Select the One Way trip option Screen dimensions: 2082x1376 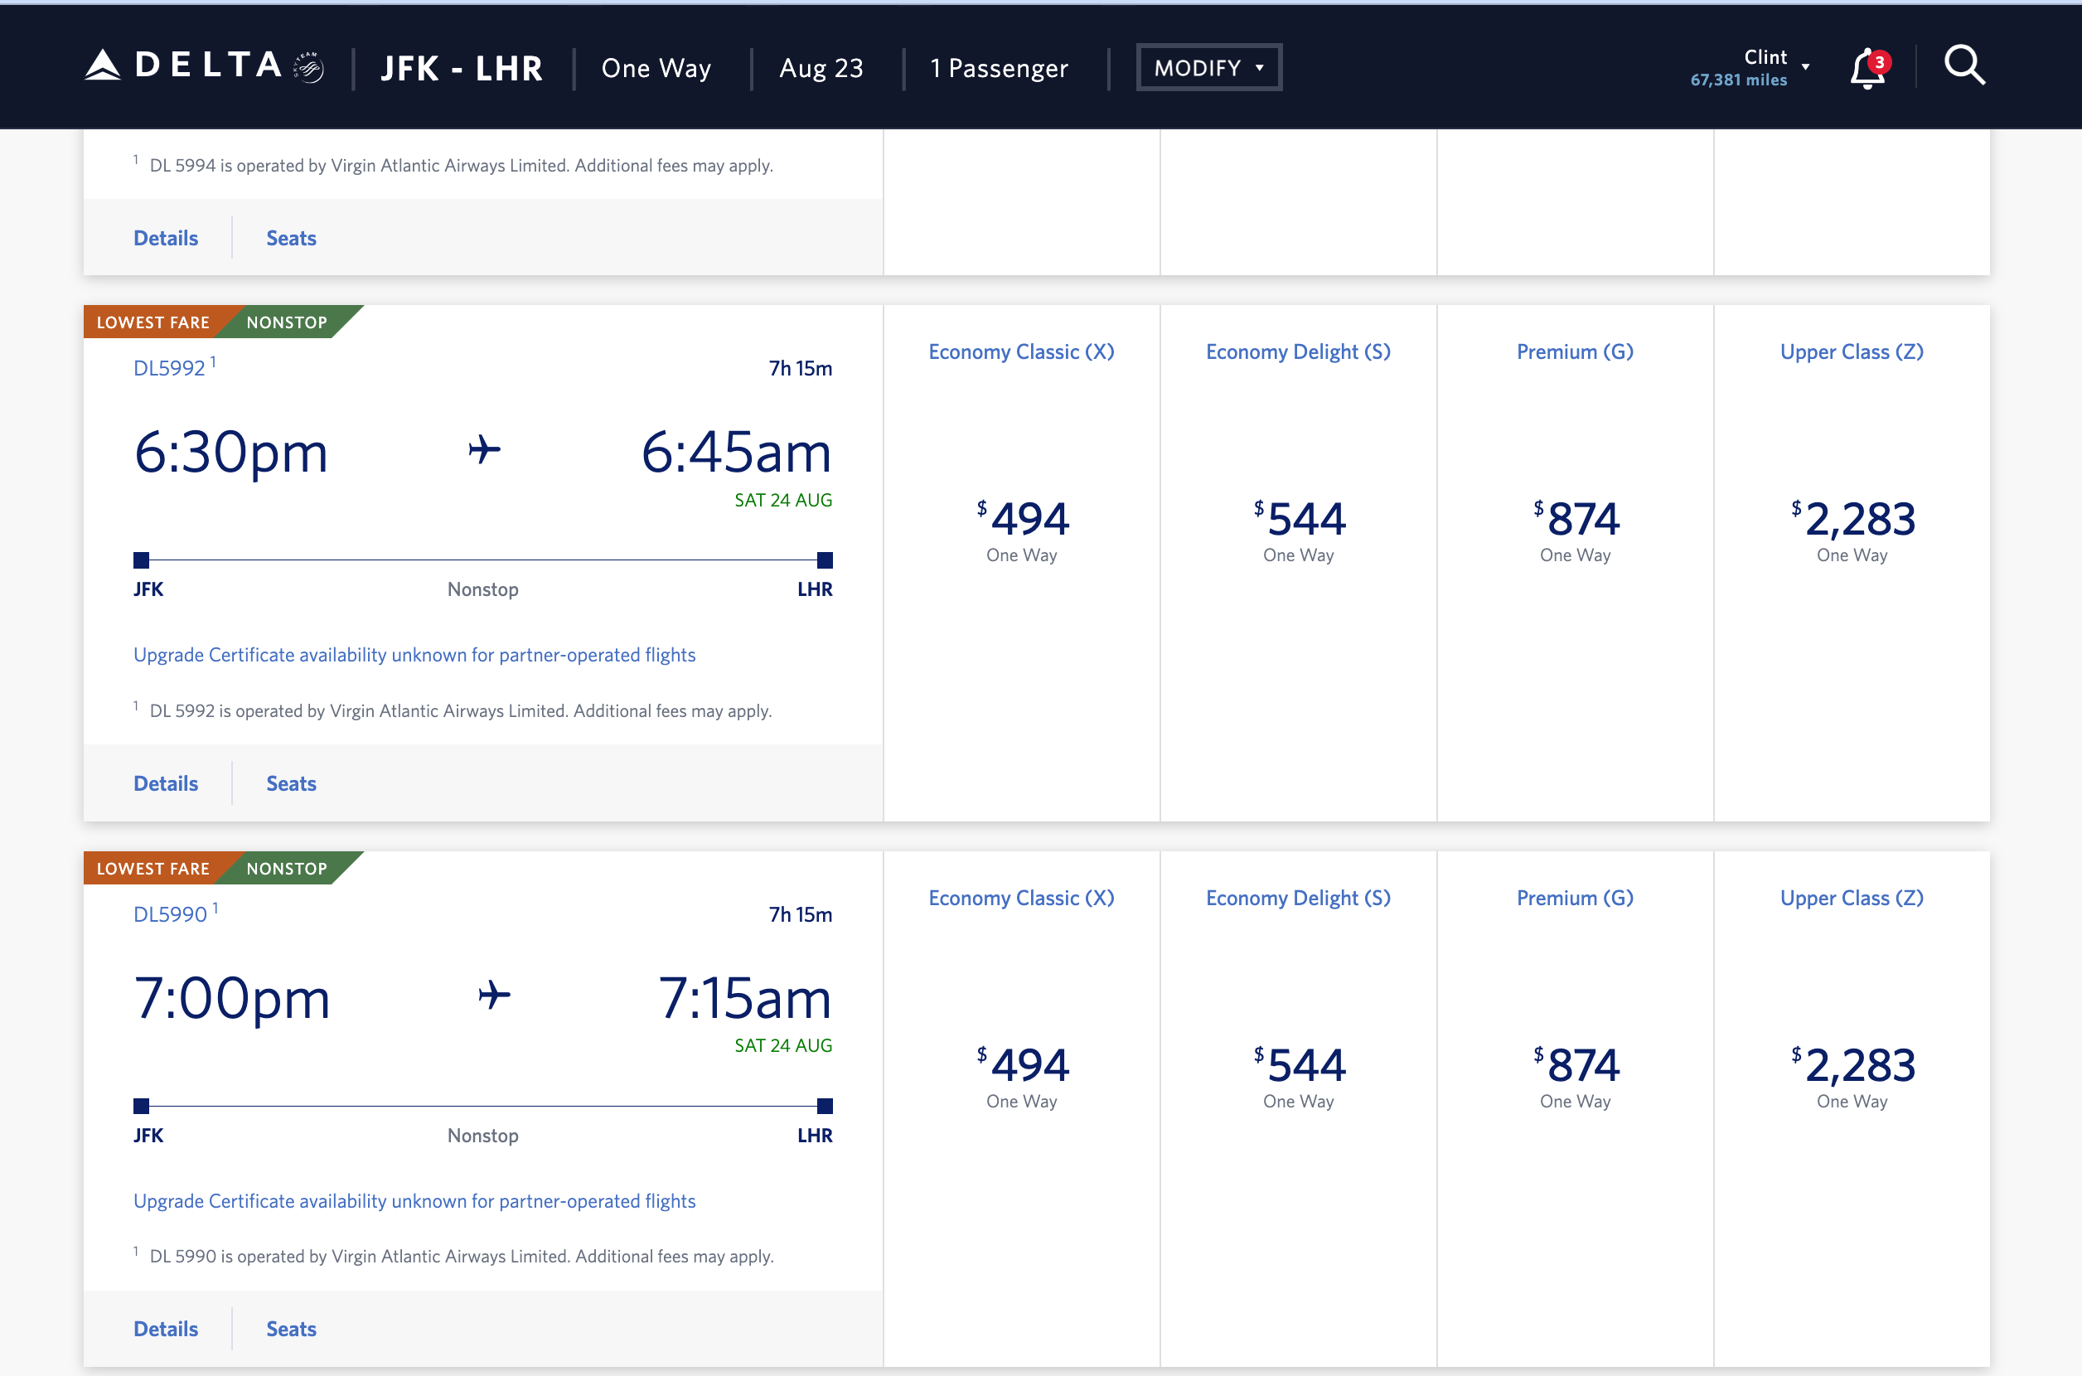point(656,68)
